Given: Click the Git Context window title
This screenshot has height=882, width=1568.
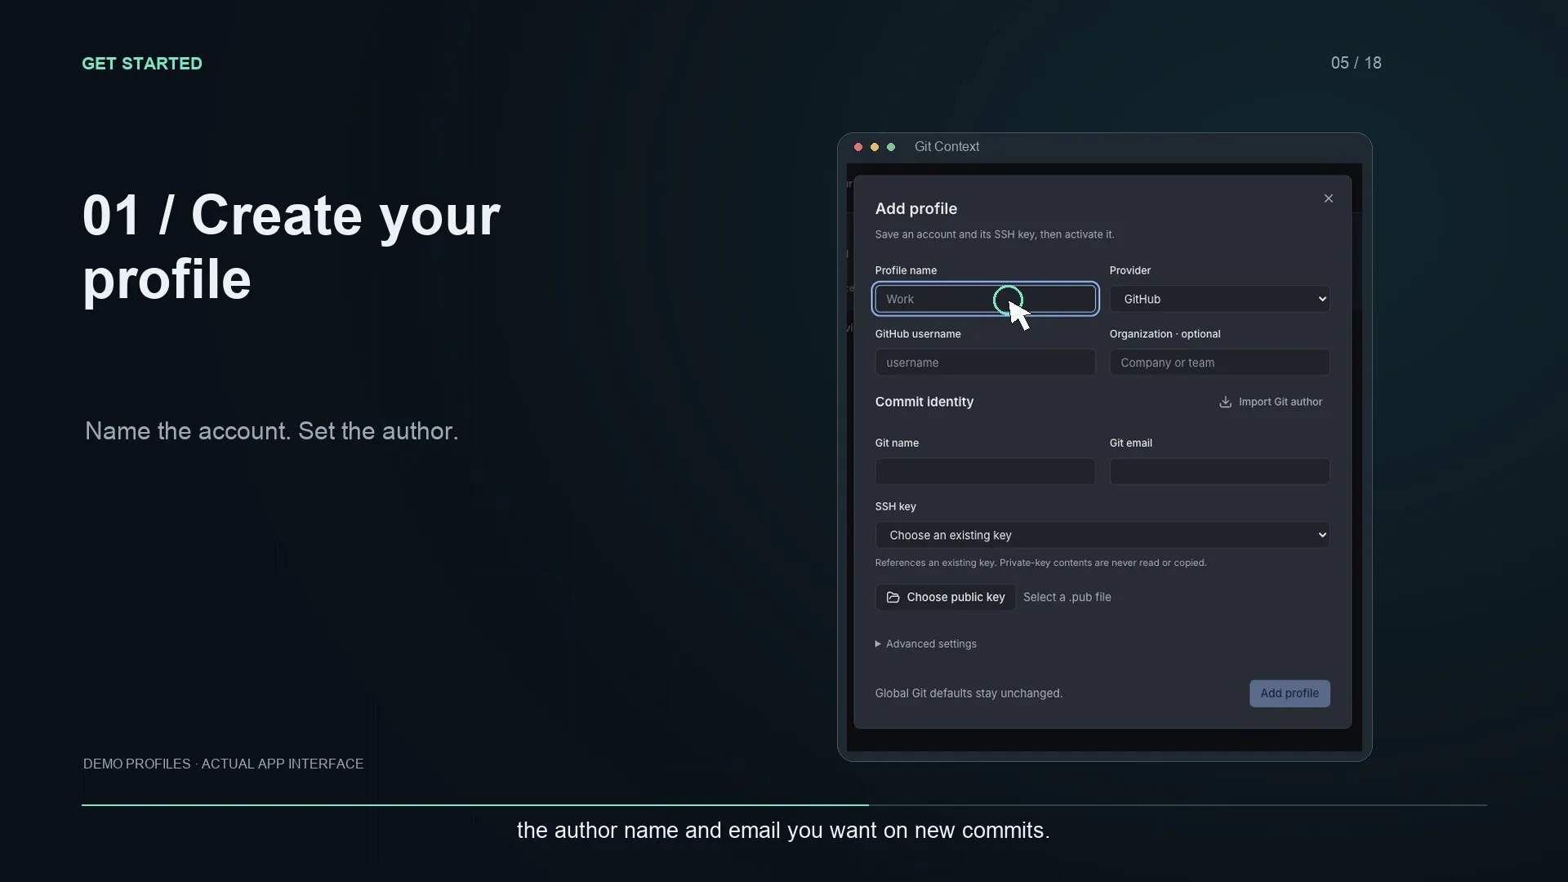Looking at the screenshot, I should [947, 146].
